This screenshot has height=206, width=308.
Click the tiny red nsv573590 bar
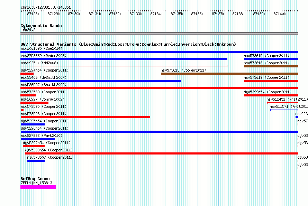point(22,110)
